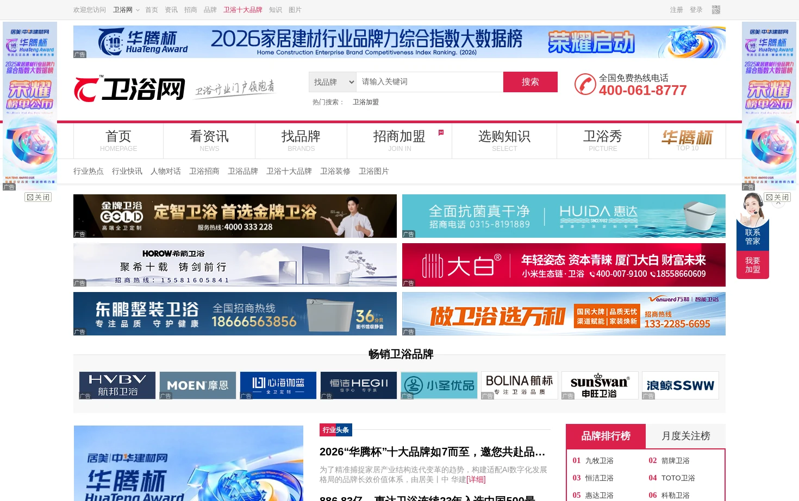This screenshot has width=799, height=501.
Task: Open HOROW 希箭卫浴 banner ad
Action: coord(235,265)
